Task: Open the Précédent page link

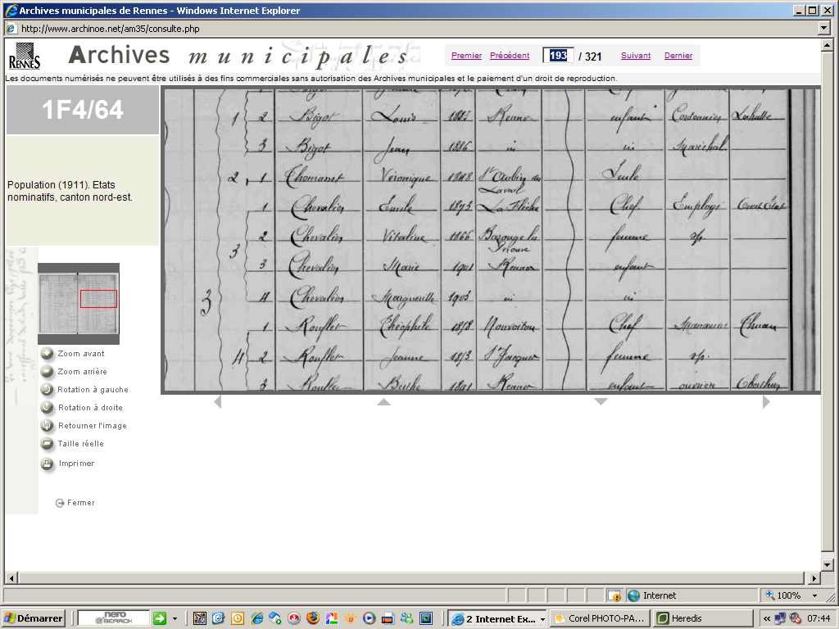Action: pyautogui.click(x=510, y=56)
